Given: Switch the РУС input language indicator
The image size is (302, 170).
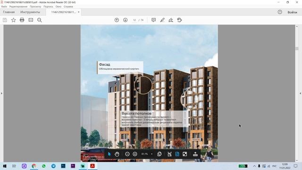Looking at the screenshot, I should (x=275, y=166).
